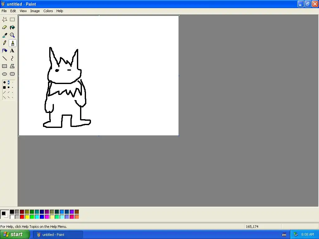Choose bright red from the palette

click(22, 217)
